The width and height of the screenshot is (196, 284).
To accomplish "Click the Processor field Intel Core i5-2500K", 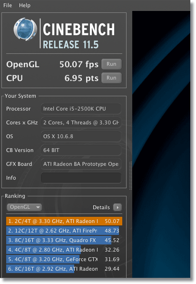I will pyautogui.click(x=81, y=109).
